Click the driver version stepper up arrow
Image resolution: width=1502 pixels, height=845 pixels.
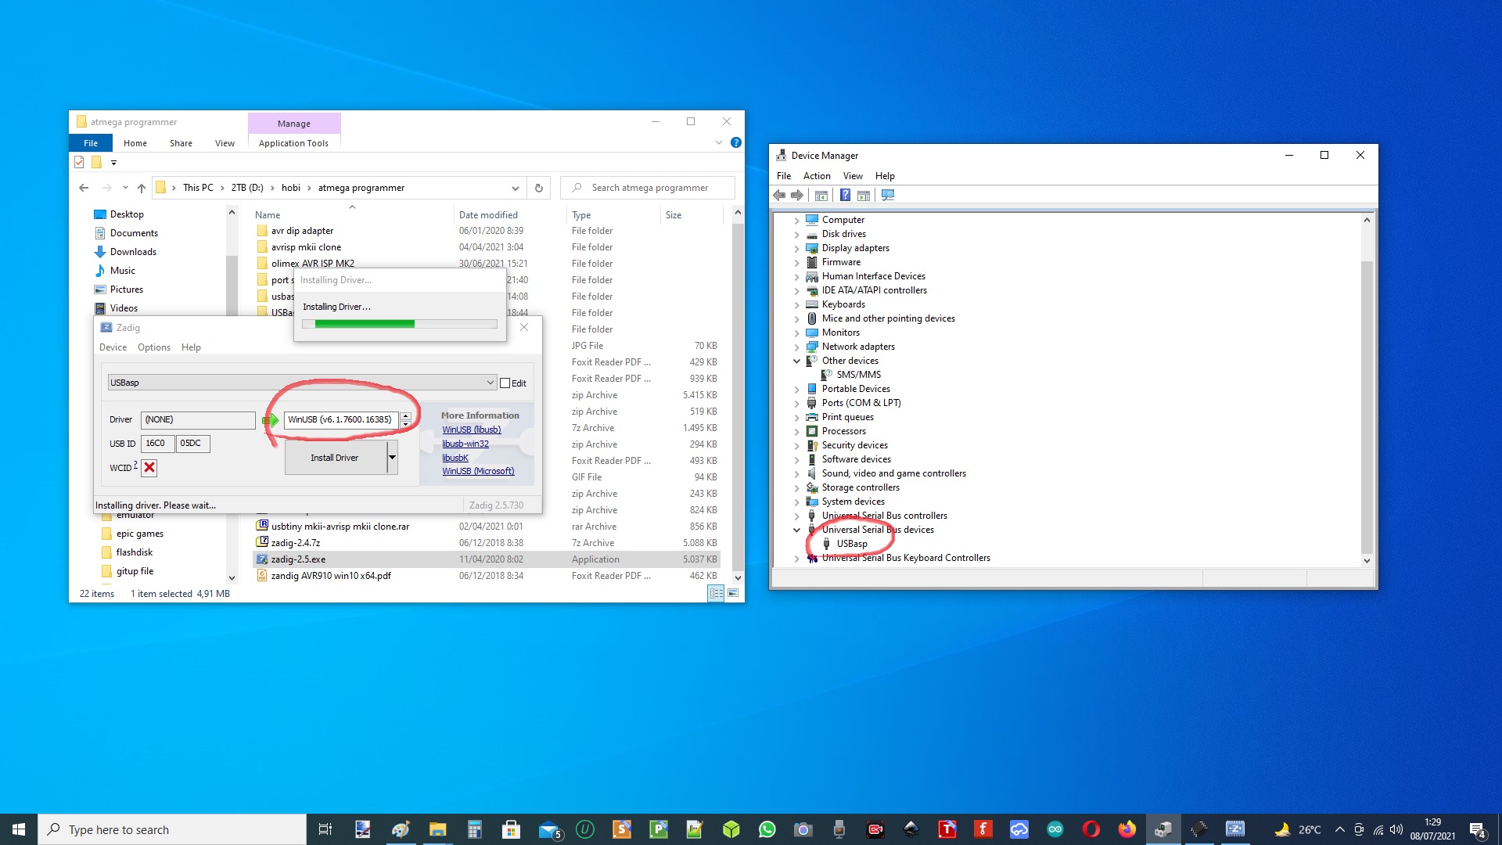(x=405, y=415)
